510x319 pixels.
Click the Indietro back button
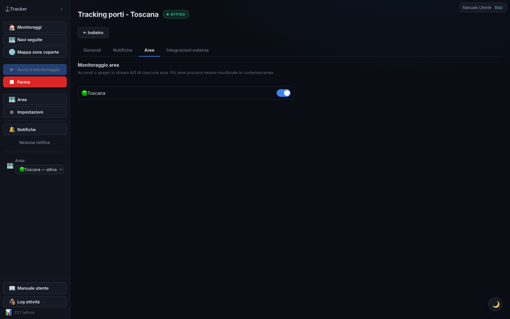[x=93, y=33]
